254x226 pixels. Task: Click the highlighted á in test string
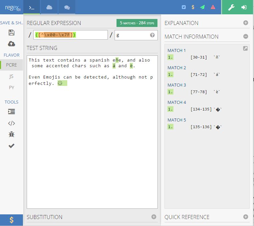114,66
